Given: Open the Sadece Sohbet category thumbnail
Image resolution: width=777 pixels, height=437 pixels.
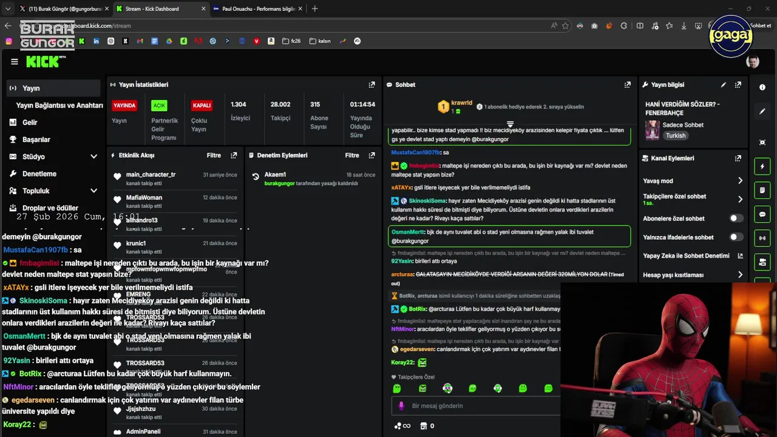Looking at the screenshot, I should [652, 130].
